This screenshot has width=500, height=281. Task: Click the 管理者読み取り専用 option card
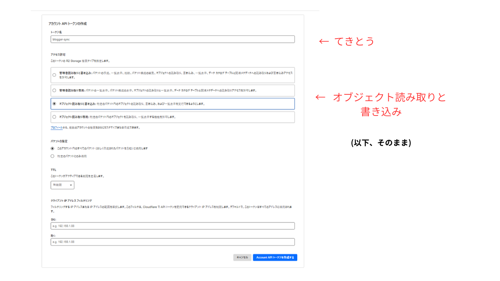coord(172,90)
